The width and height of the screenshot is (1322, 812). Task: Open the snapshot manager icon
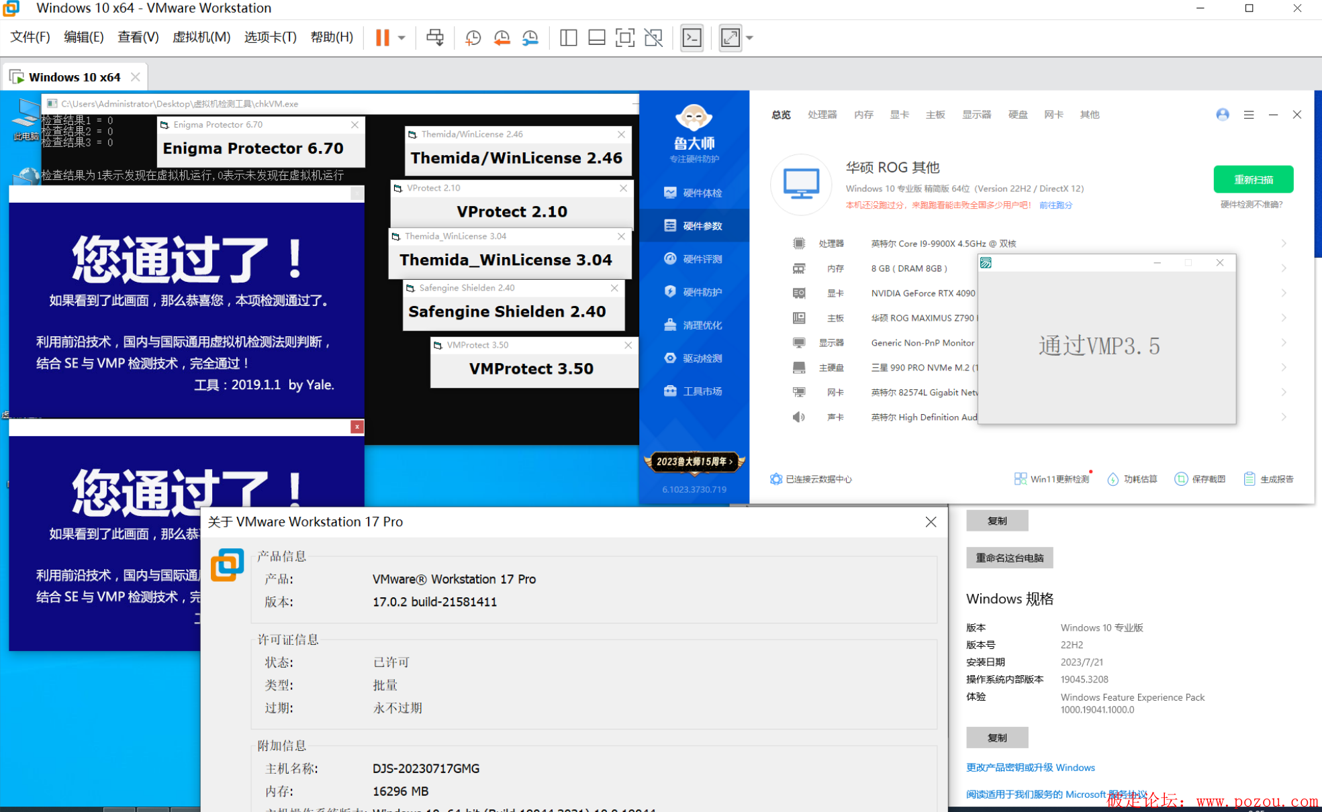(x=530, y=38)
